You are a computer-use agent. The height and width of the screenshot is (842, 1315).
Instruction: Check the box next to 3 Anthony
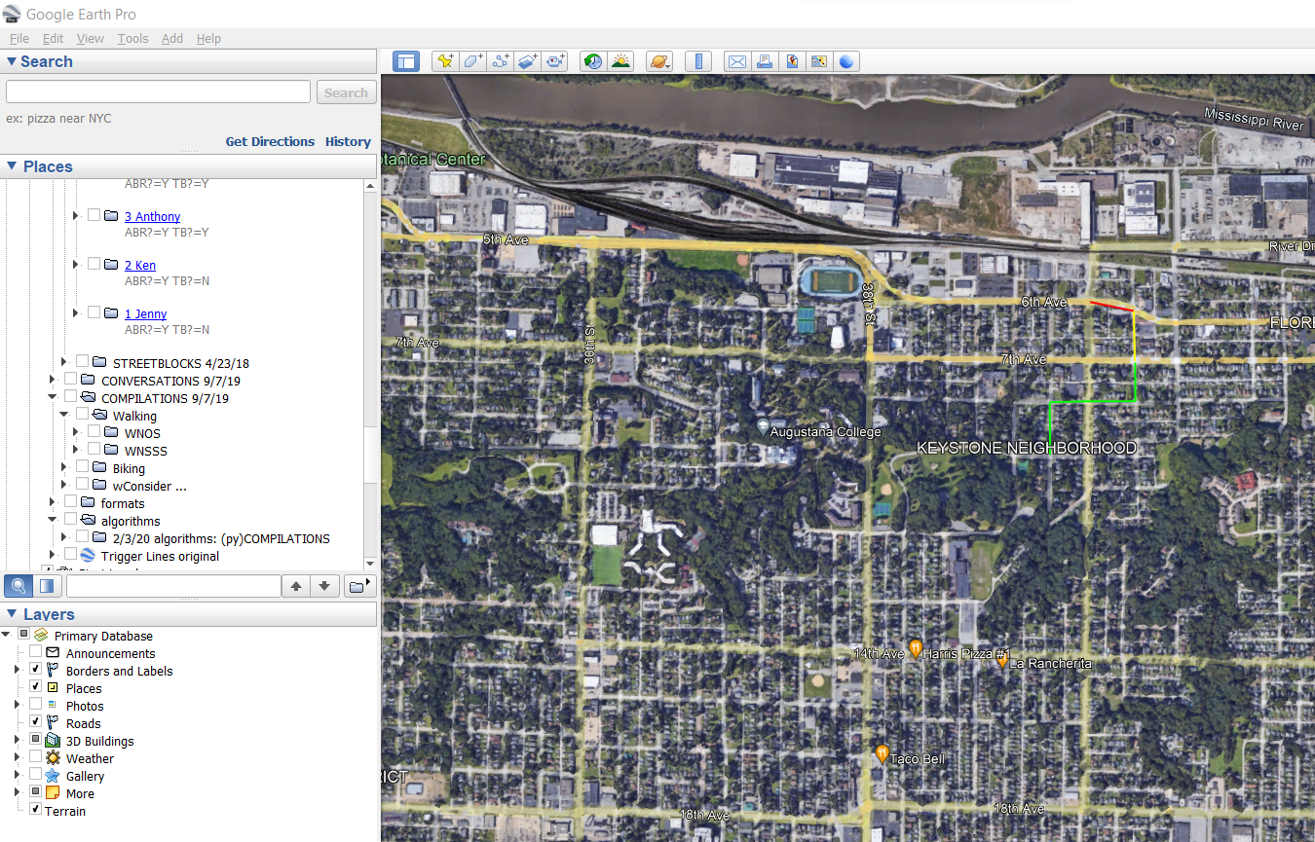point(94,215)
